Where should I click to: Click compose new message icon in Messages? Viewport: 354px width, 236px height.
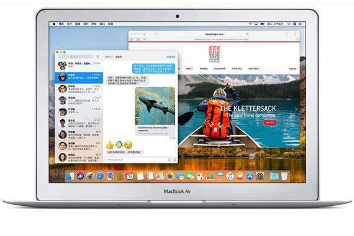98,57
